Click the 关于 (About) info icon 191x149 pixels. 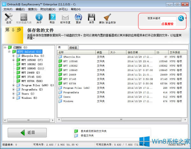tap(39, 18)
